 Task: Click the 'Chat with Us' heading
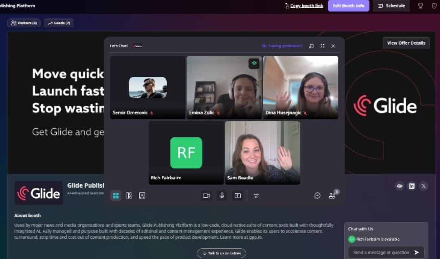[361, 229]
